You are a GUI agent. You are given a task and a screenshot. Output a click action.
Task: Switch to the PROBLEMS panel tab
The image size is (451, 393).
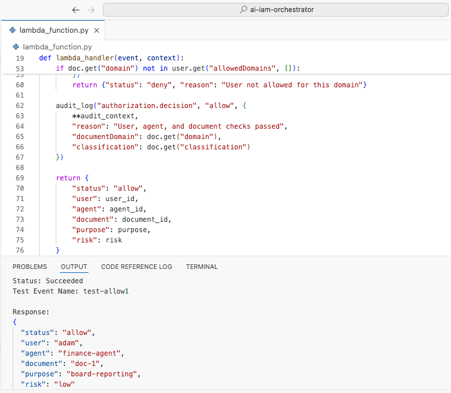pos(30,267)
